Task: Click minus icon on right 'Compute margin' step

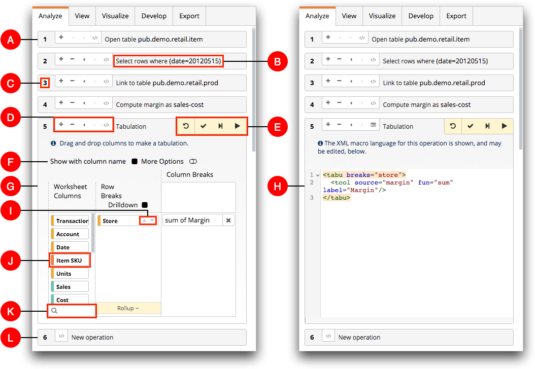Action: pos(339,103)
